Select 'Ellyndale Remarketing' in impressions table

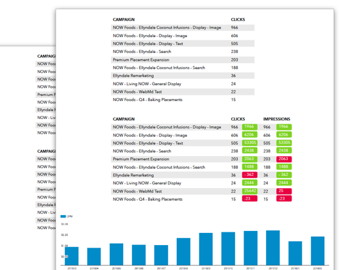133,175
